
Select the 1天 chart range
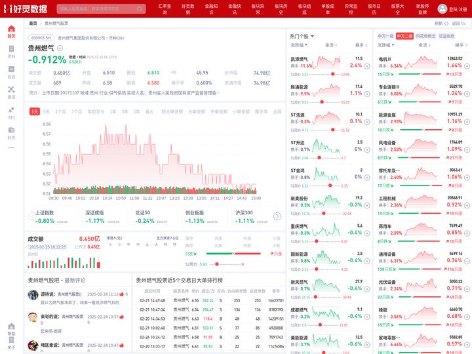pos(35,111)
